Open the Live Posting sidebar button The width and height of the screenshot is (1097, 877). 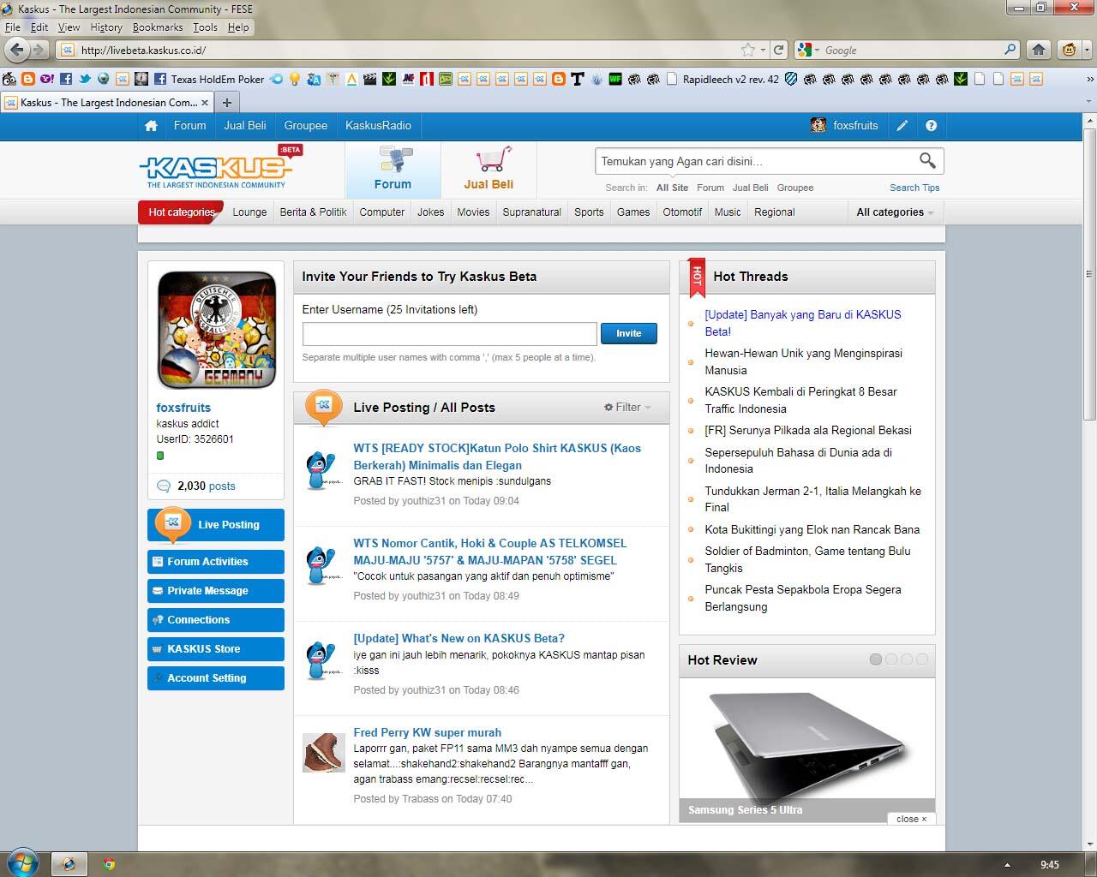(216, 524)
